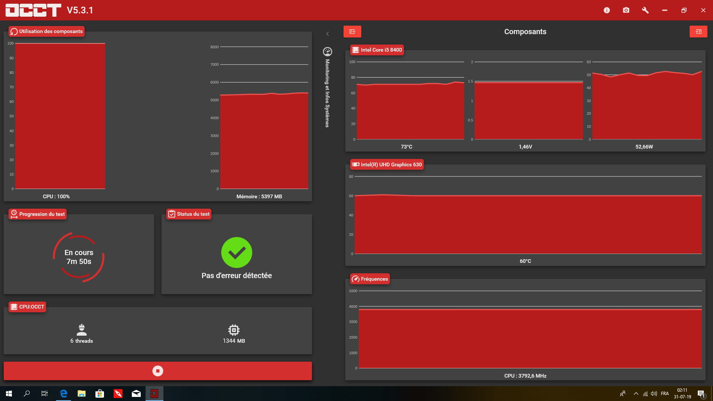Open the red arrow app in taskbar
Screen dimensions: 713x401
click(118, 394)
